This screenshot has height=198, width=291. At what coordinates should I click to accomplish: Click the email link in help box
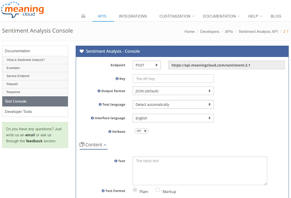pos(30,135)
